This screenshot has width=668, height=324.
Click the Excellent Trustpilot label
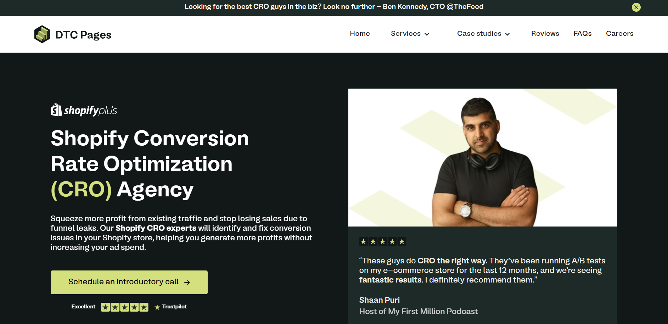coord(83,307)
